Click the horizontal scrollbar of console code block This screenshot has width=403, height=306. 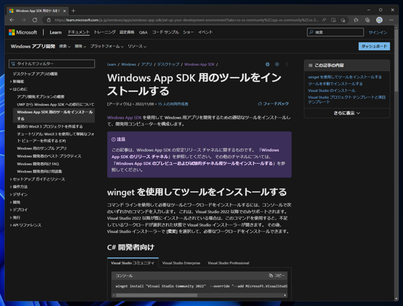click(x=156, y=295)
